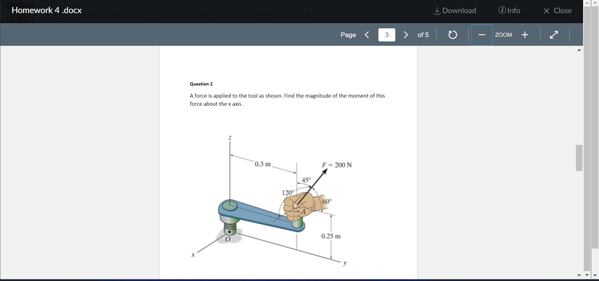Download the Homework 4 document
The width and height of the screenshot is (599, 281).
[454, 10]
